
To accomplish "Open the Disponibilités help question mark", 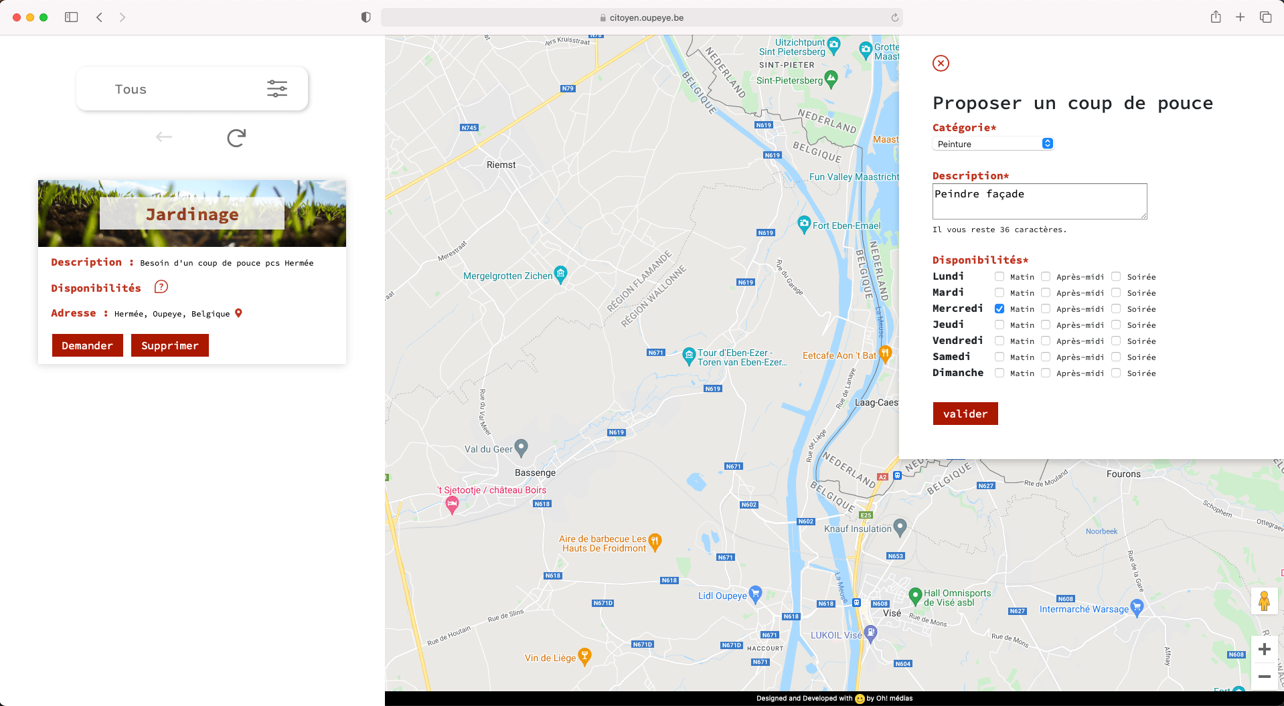I will click(161, 287).
